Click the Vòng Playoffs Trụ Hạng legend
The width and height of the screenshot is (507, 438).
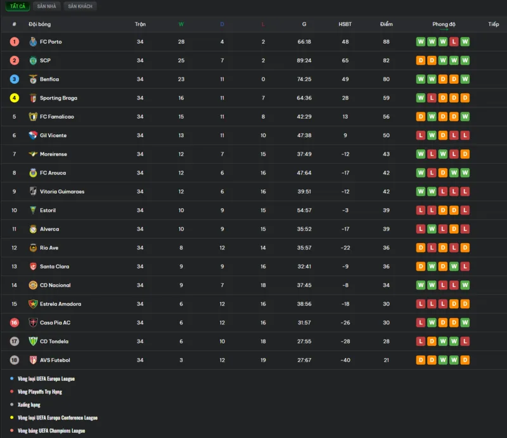click(40, 392)
